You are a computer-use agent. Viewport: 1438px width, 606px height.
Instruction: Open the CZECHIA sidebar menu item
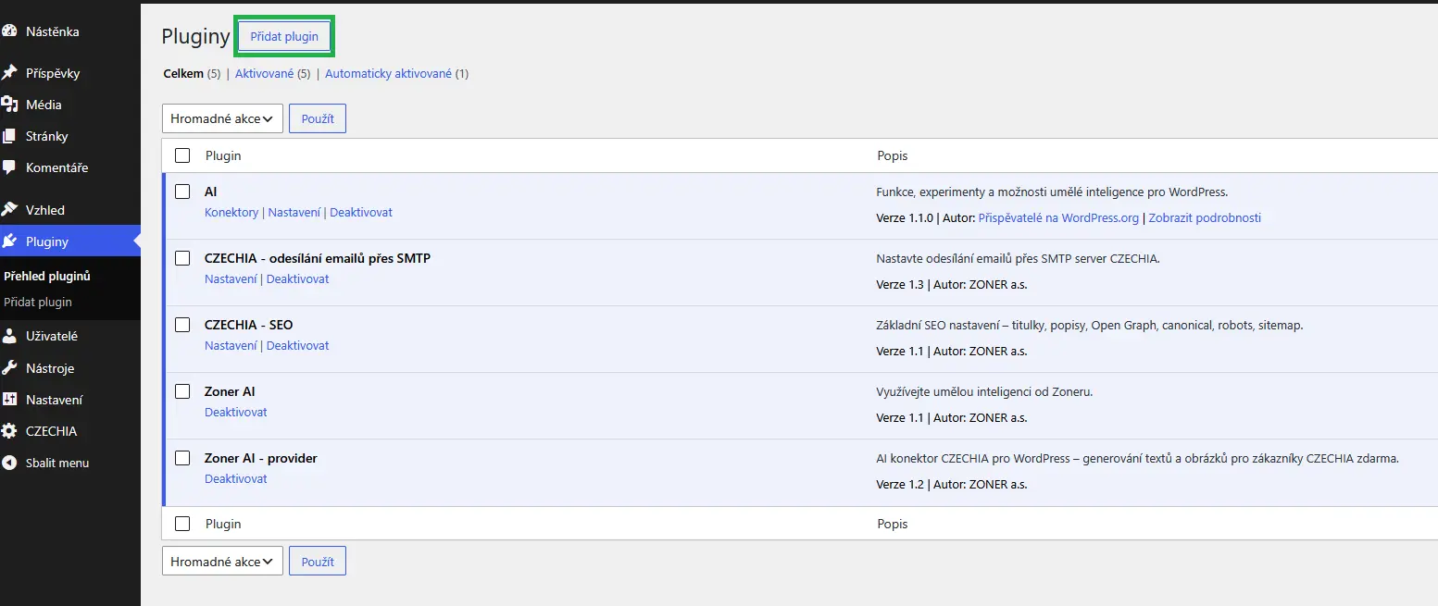[70, 431]
